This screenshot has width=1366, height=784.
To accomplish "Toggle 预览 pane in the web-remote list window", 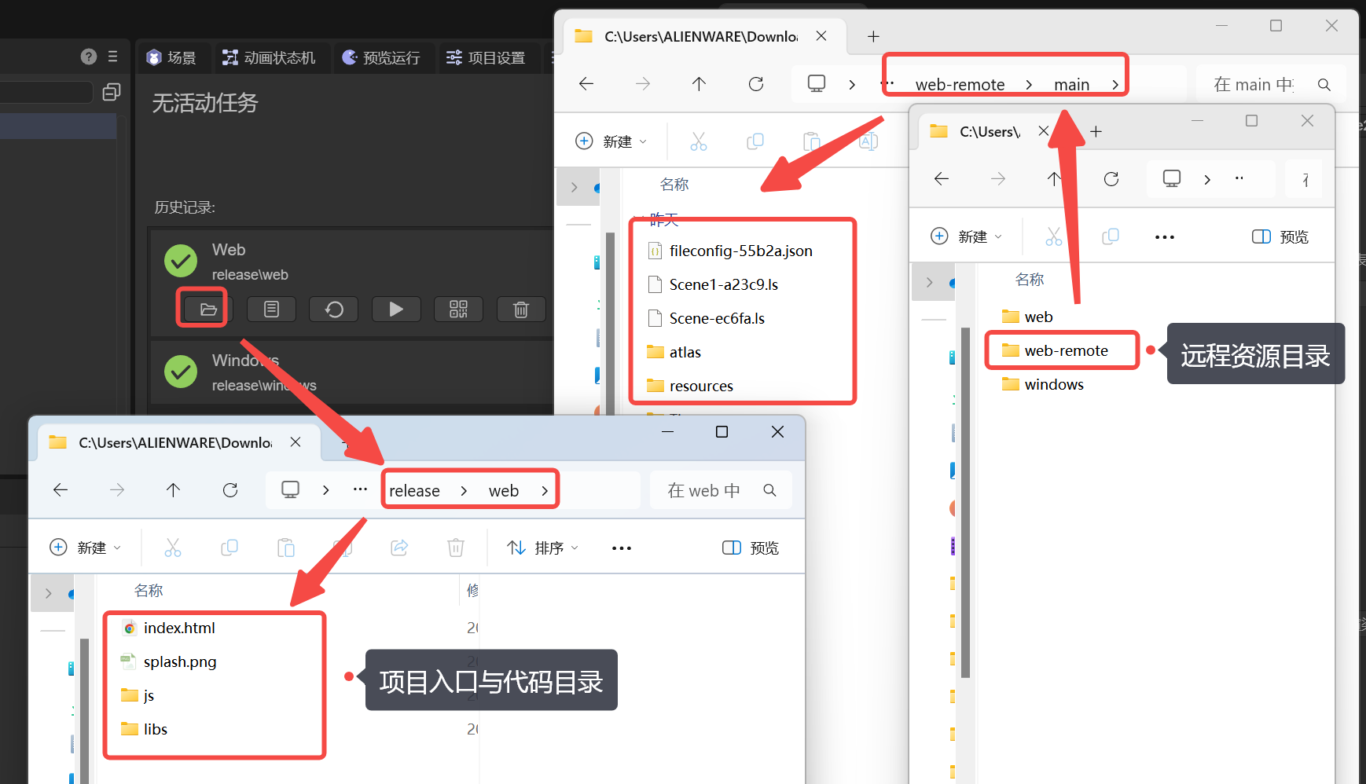I will pyautogui.click(x=1280, y=237).
